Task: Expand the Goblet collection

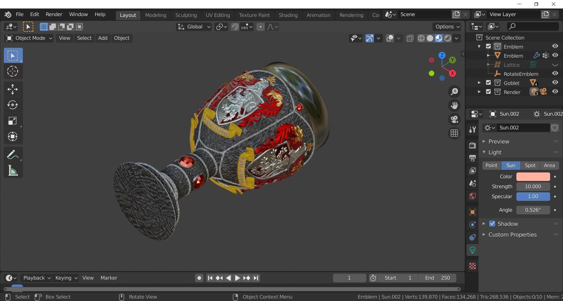Action: 479,83
